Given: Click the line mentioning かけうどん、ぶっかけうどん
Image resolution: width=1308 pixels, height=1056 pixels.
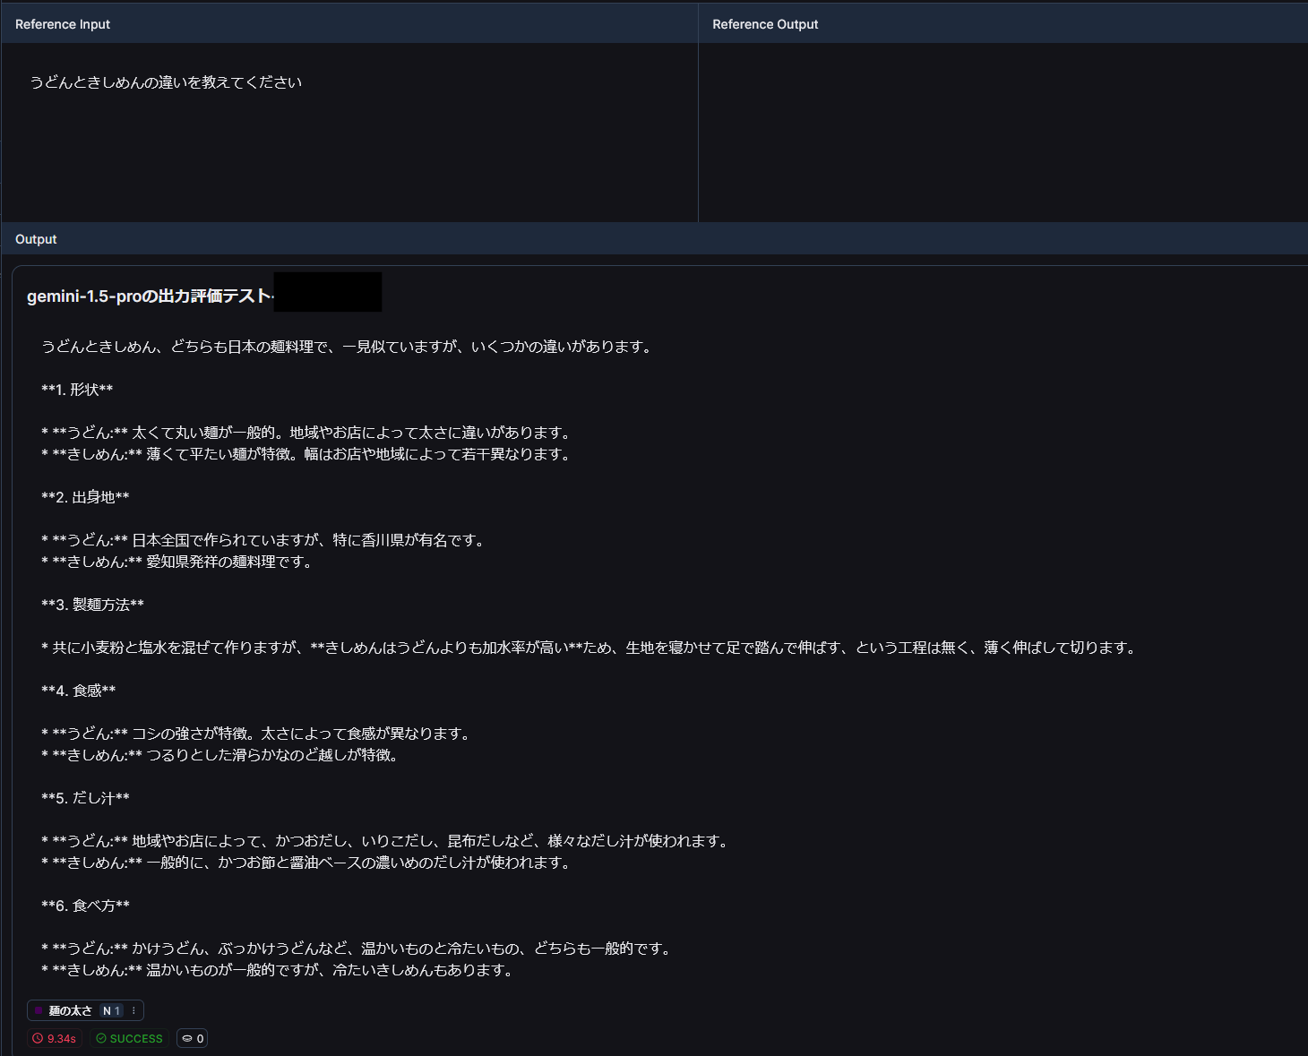Looking at the screenshot, I should pyautogui.click(x=357, y=949).
